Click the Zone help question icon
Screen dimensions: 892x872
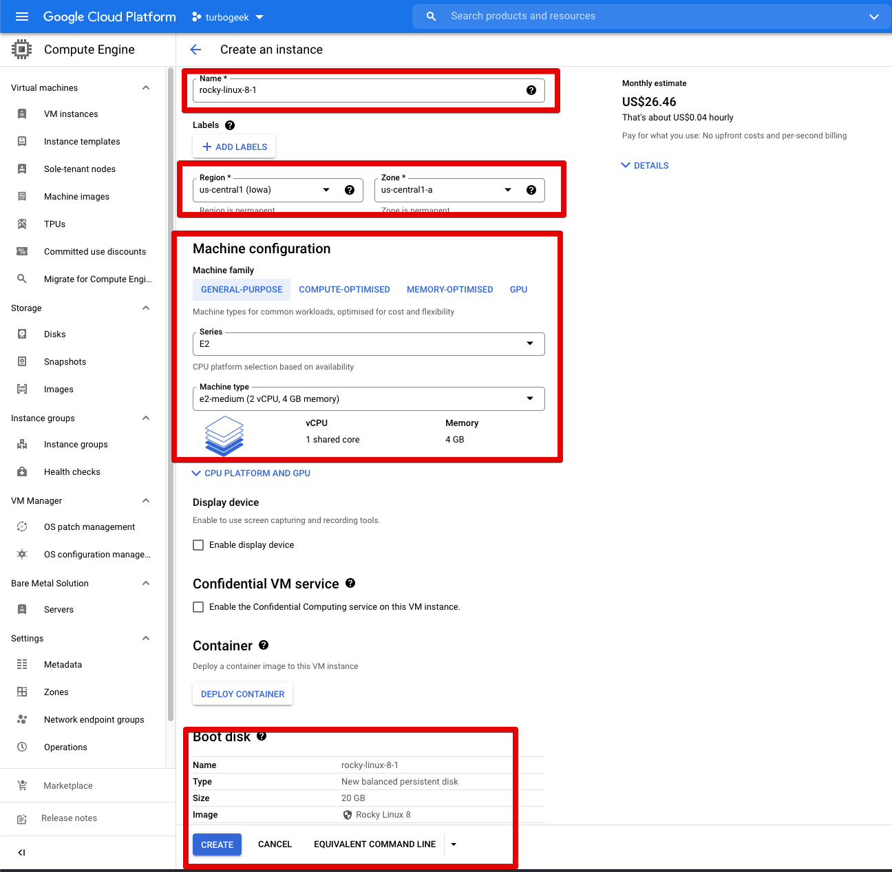(x=531, y=190)
